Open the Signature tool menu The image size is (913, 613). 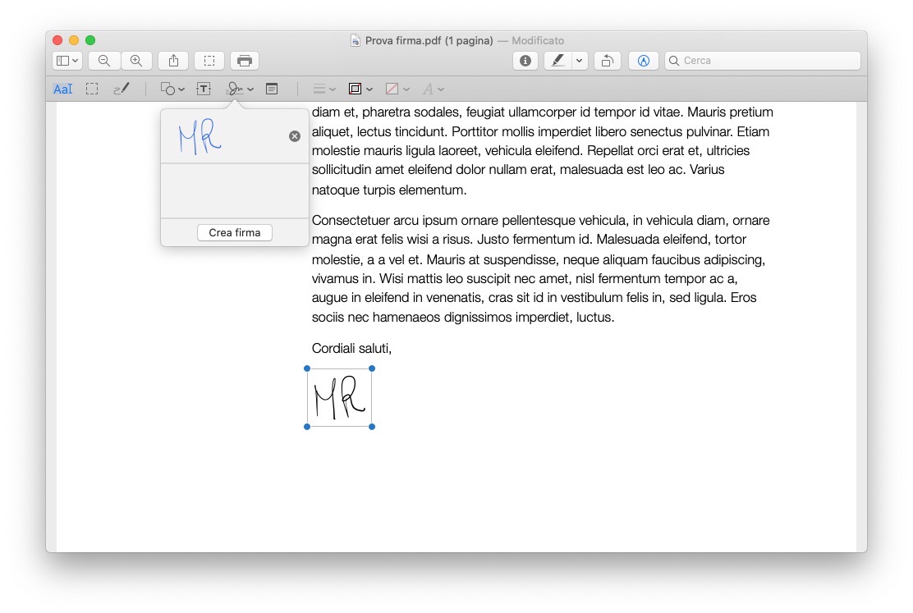(x=240, y=89)
